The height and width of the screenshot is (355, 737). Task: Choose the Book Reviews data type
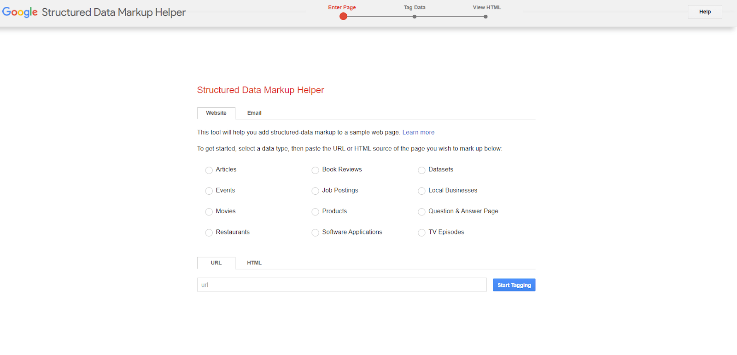tap(316, 170)
